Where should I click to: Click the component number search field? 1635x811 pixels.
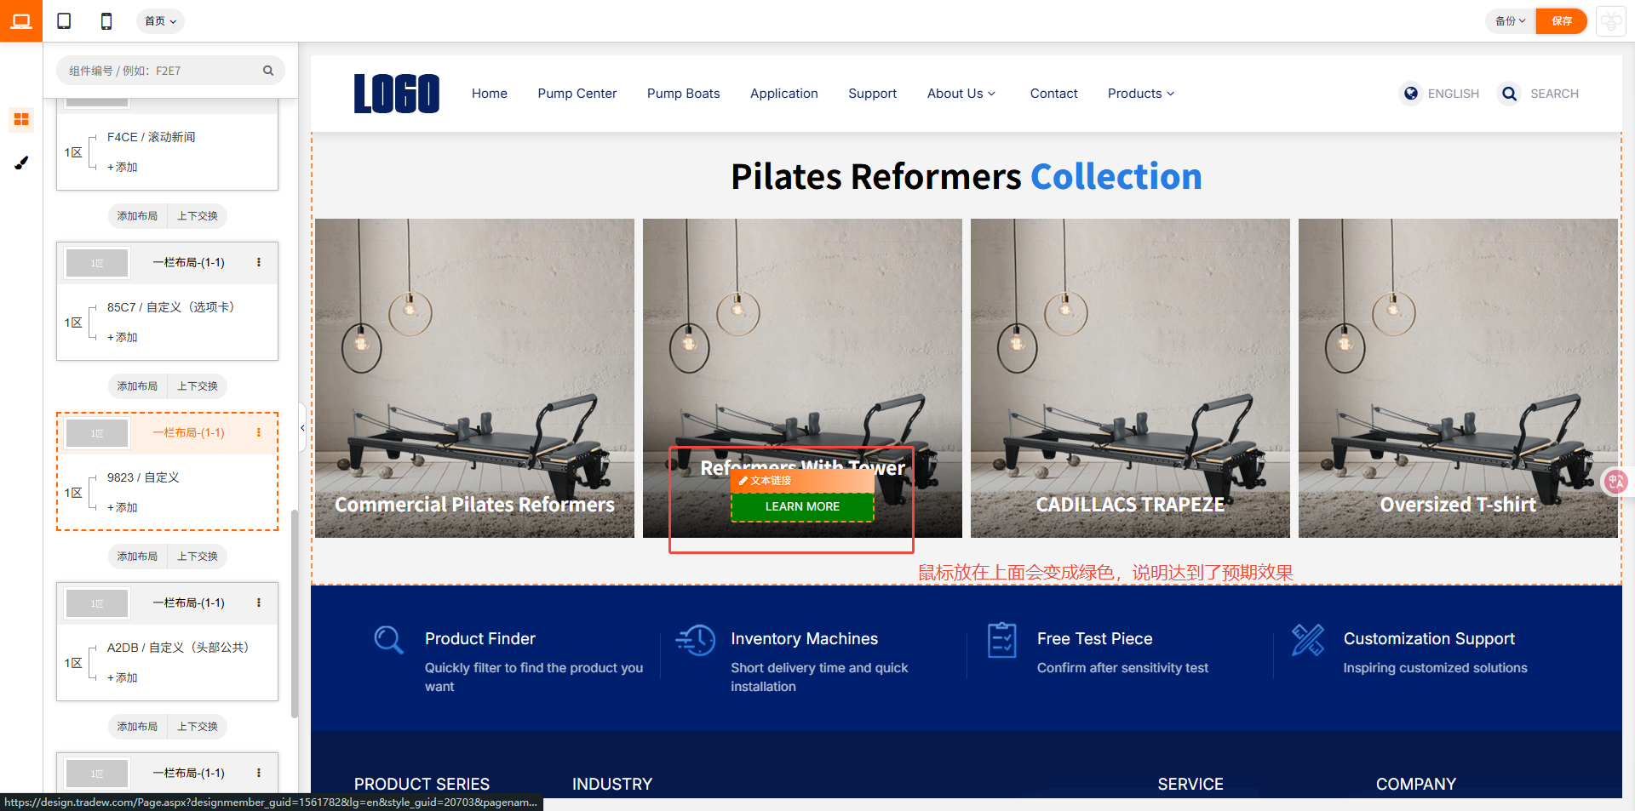pos(162,71)
